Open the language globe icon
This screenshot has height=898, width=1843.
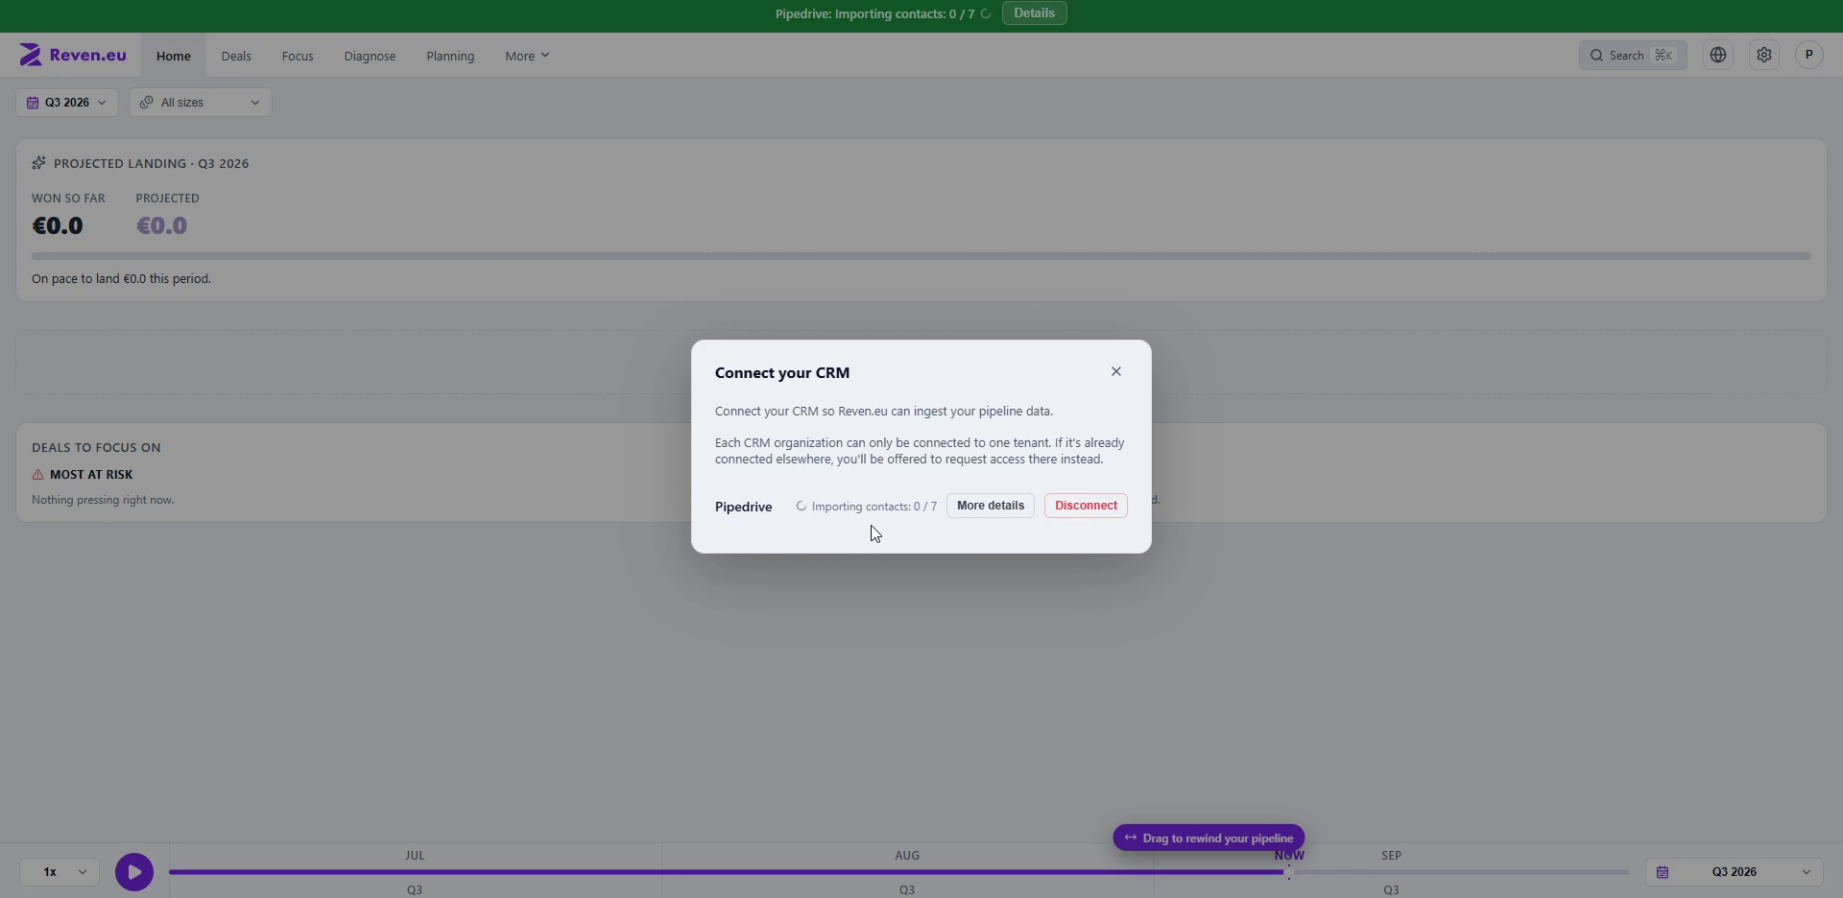point(1718,56)
